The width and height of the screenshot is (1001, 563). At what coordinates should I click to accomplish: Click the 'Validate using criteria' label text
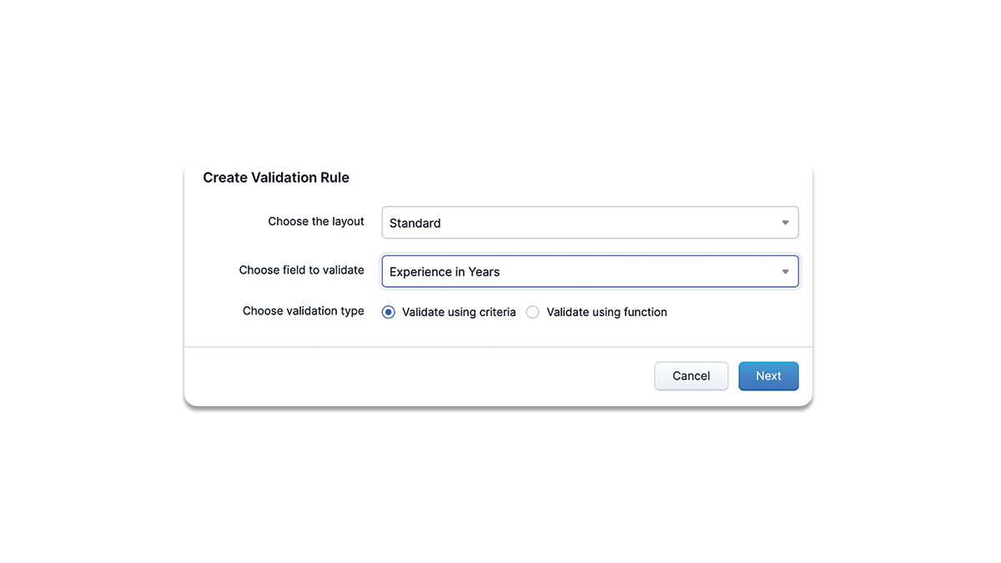459,312
